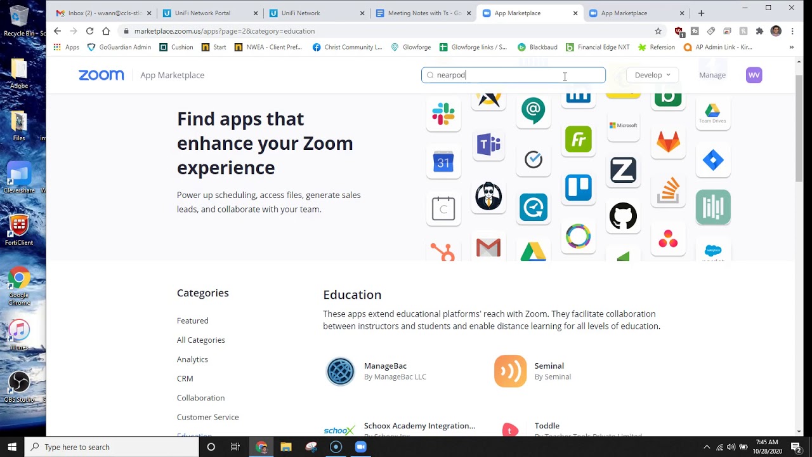
Task: Select Customer Service category
Action: coord(207,417)
